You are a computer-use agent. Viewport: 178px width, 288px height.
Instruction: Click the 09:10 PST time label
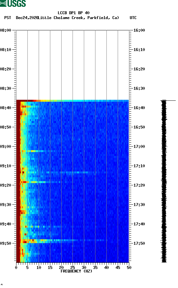click(x=6, y=166)
